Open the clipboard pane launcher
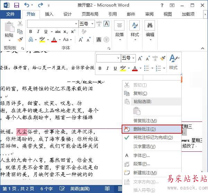Screen dimensions: 208x193 point(23,48)
